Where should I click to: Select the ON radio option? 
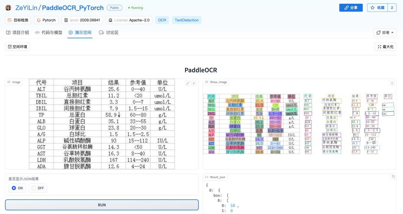click(x=17, y=188)
